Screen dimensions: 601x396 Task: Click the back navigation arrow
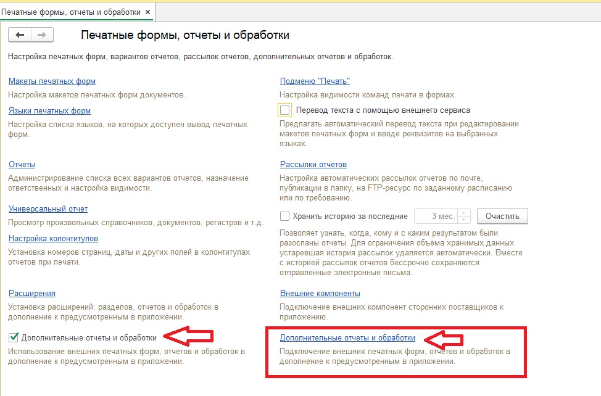pyautogui.click(x=20, y=35)
